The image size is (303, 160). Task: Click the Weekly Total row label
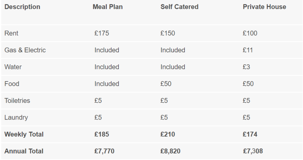(x=24, y=134)
